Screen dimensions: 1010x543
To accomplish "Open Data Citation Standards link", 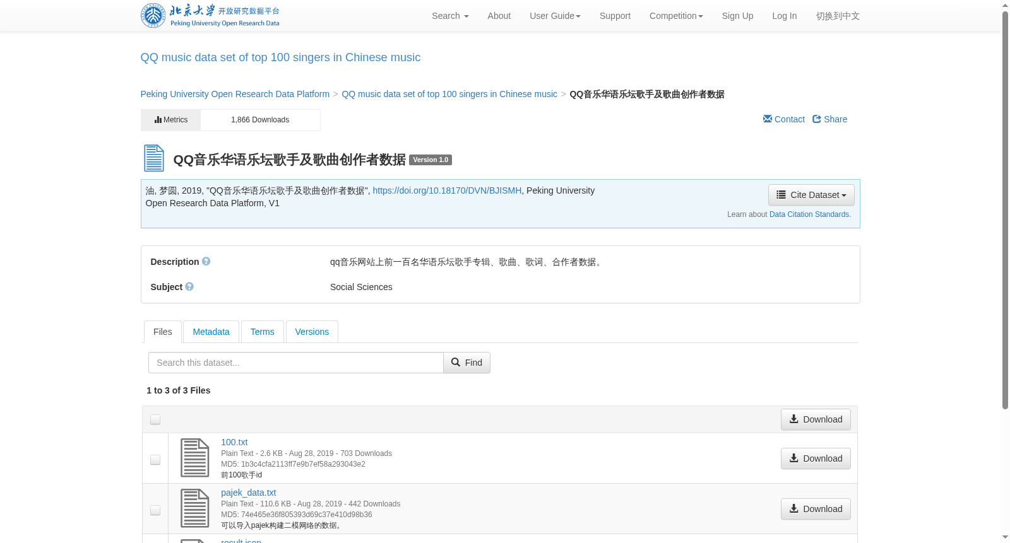I will tap(810, 214).
